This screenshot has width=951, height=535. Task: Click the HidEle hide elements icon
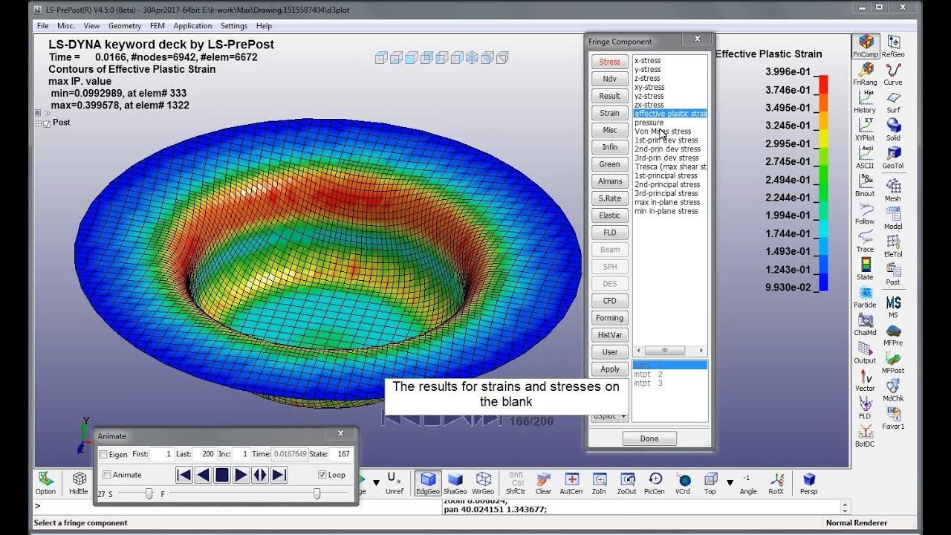pos(79,483)
